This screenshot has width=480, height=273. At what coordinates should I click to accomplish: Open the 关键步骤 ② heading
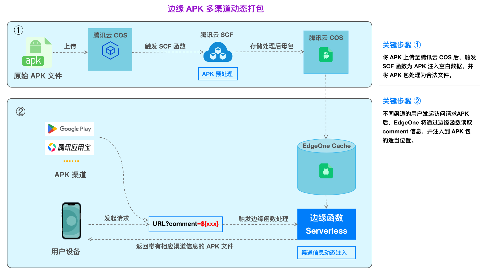point(402,101)
